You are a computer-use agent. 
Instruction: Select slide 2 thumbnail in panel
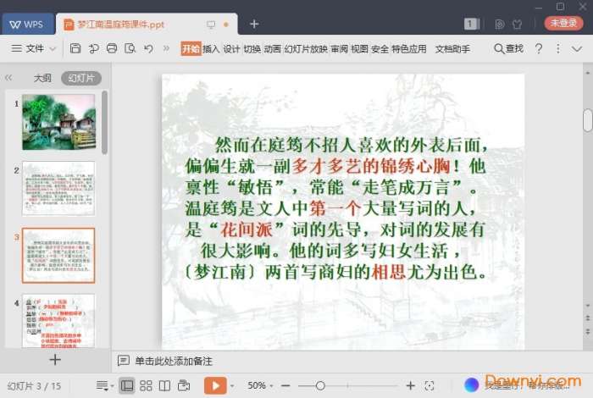click(x=58, y=188)
